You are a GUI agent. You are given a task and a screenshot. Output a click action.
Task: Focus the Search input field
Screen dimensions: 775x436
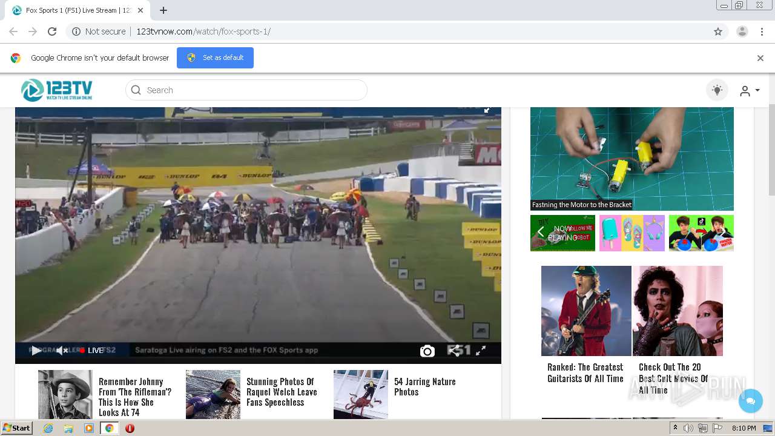point(246,90)
